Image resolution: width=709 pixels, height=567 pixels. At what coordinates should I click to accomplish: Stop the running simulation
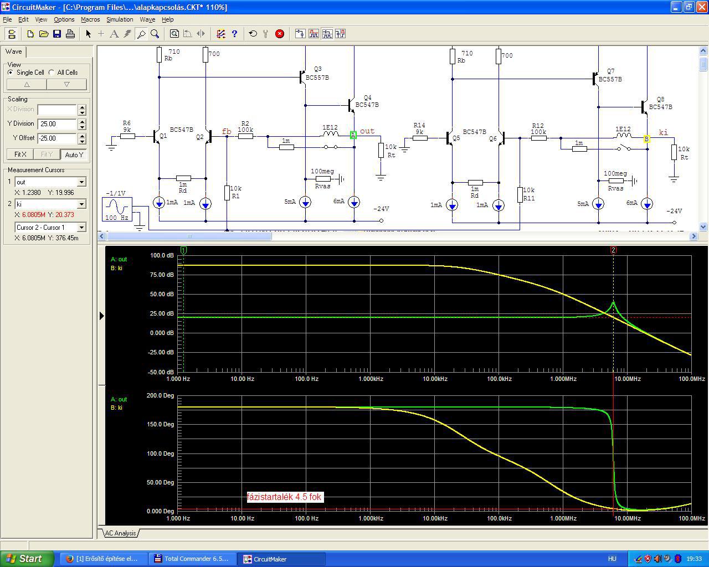(280, 34)
